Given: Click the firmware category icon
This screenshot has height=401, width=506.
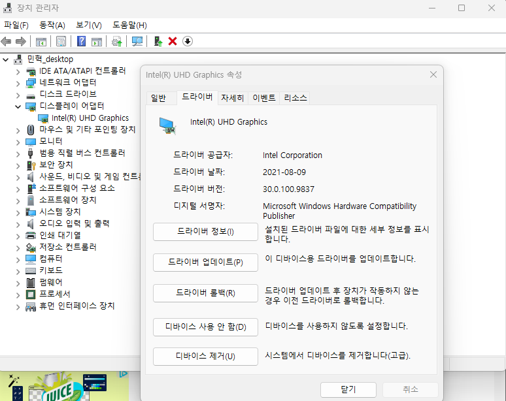Looking at the screenshot, I should pos(31,283).
